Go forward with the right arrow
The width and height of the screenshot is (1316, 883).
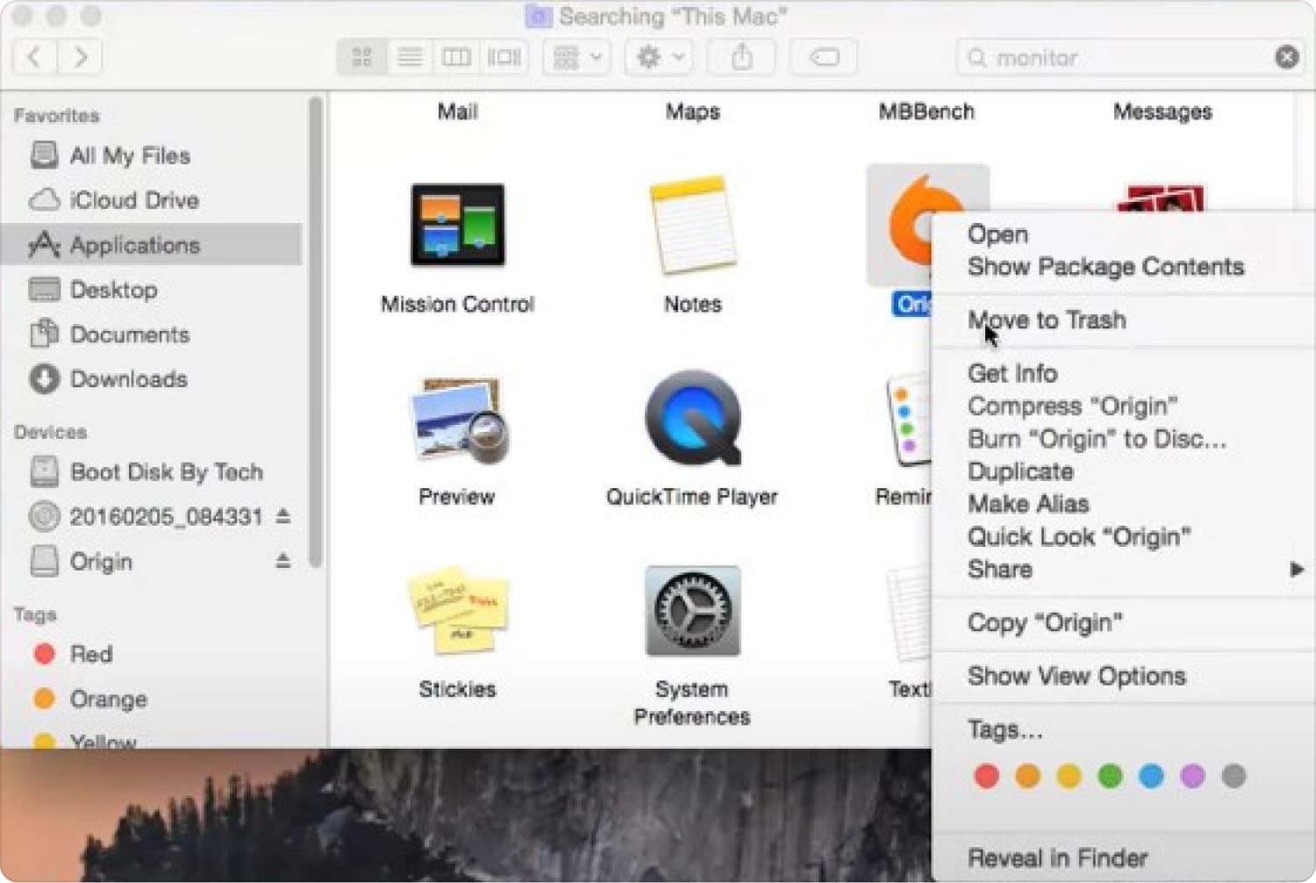[x=80, y=58]
